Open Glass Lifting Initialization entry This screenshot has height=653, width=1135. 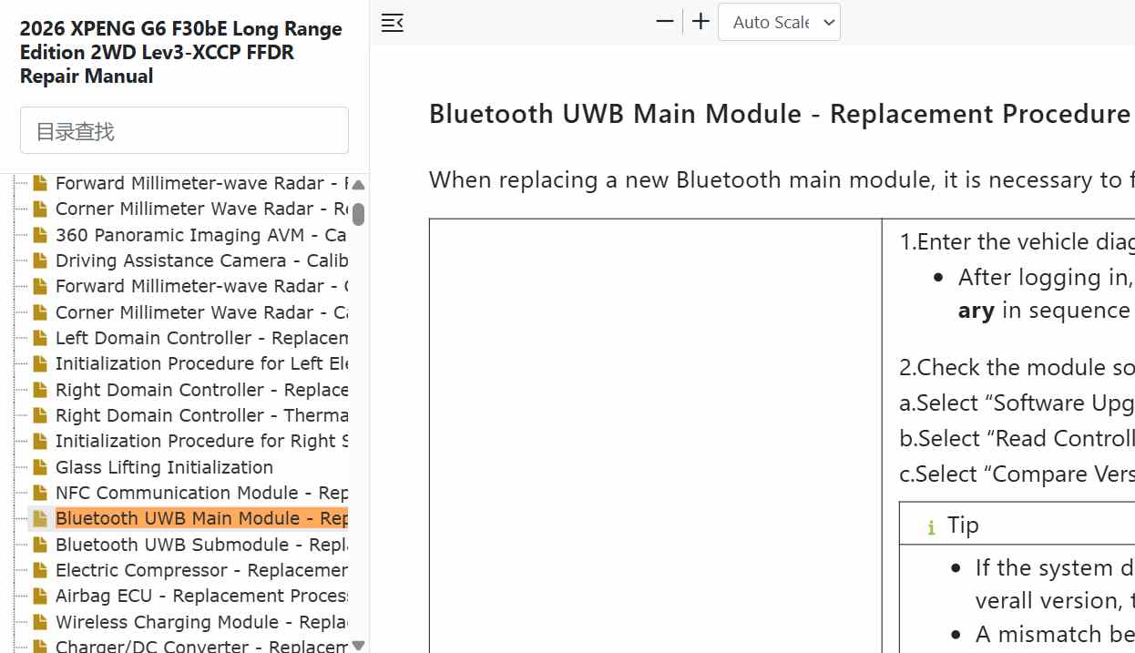coord(164,467)
